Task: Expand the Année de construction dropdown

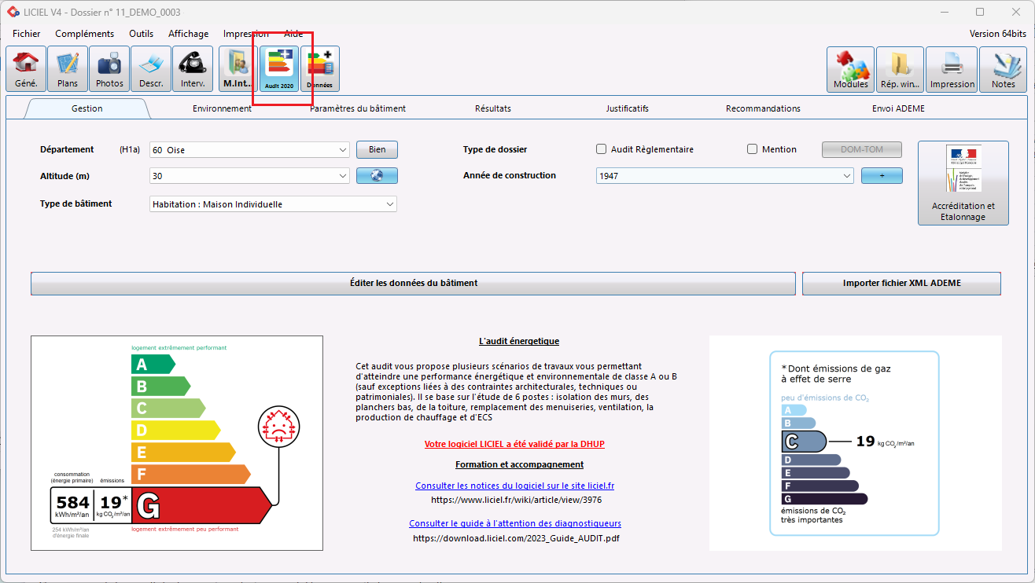Action: 847,176
